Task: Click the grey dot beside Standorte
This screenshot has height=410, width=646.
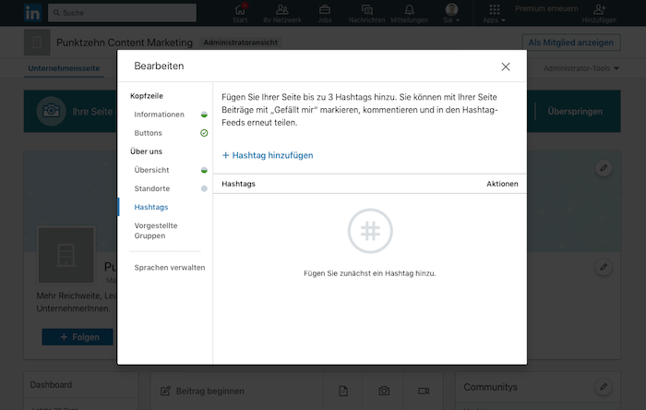Action: pyautogui.click(x=204, y=188)
